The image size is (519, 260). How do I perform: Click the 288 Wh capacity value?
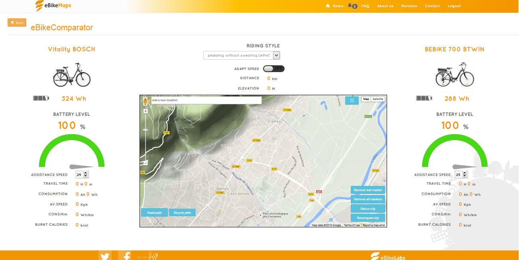point(457,99)
